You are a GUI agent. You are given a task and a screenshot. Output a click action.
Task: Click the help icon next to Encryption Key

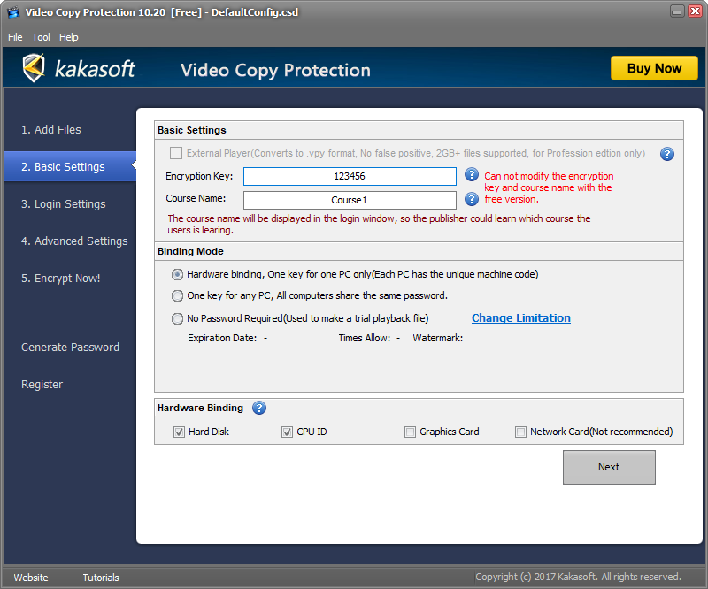472,175
